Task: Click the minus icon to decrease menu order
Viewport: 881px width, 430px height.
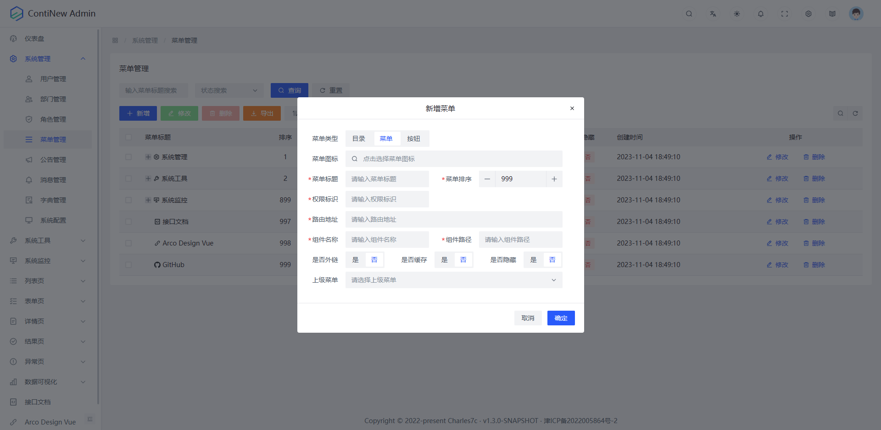Action: point(487,179)
